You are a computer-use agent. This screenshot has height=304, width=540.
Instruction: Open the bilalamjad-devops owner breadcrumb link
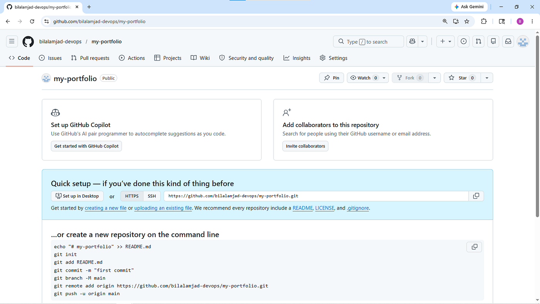point(61,42)
